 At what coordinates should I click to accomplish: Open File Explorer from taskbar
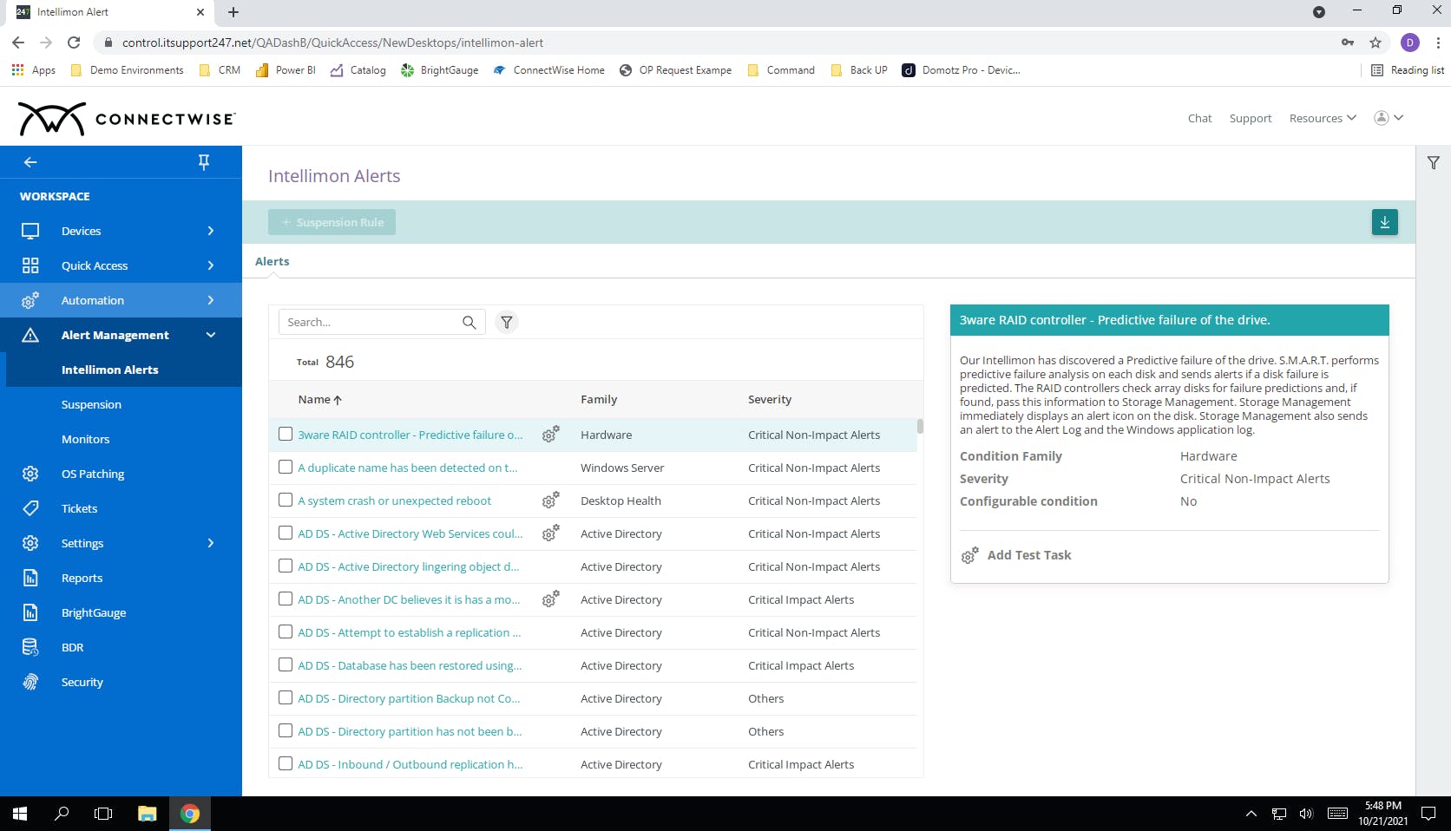(148, 814)
